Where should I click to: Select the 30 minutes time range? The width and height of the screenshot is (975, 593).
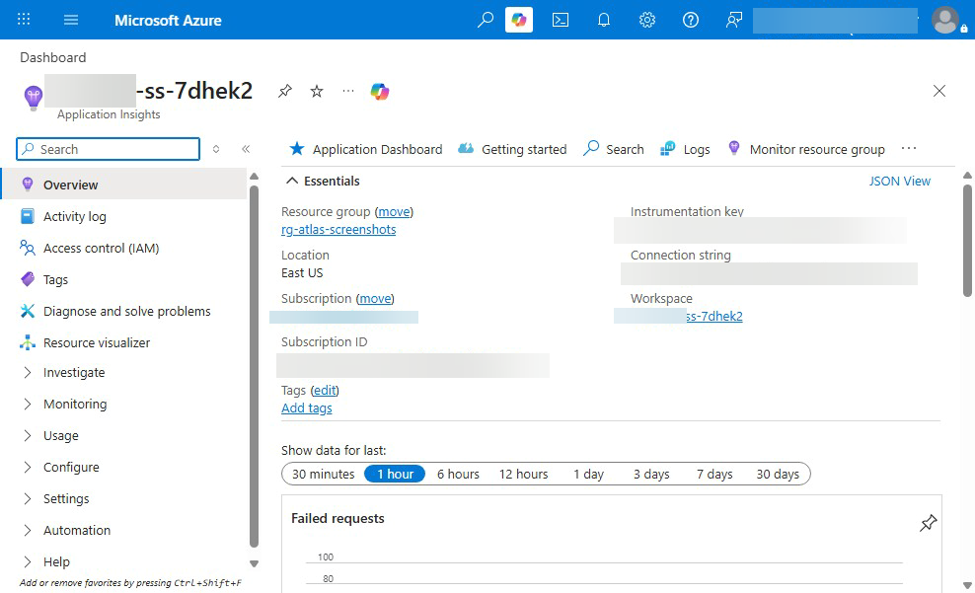[x=324, y=474]
